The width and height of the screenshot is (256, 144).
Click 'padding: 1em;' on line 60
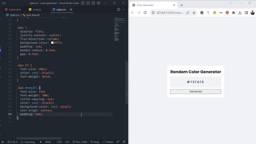pyautogui.click(x=31, y=114)
